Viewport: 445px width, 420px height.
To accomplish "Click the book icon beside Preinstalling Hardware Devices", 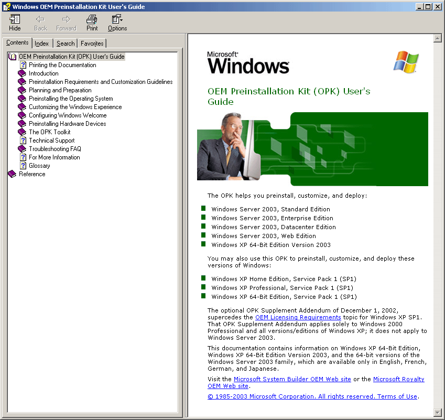I will [x=22, y=124].
